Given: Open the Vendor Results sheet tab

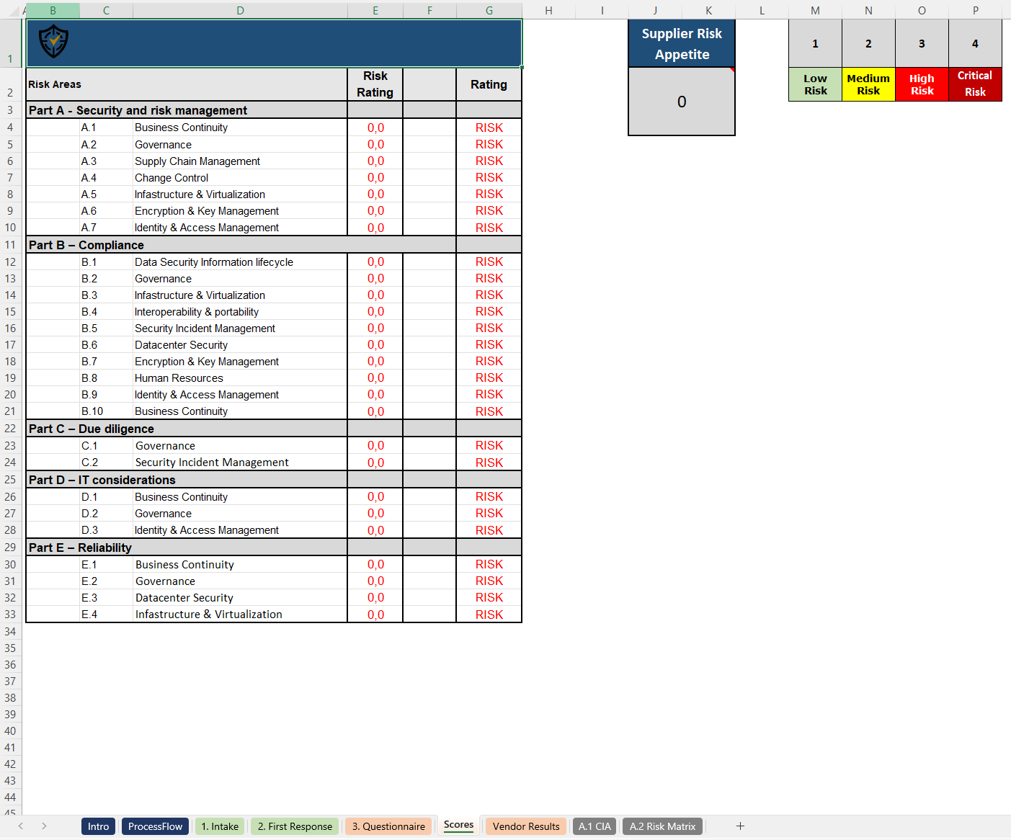Looking at the screenshot, I should click(x=525, y=826).
